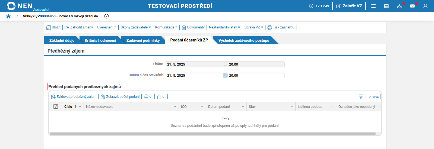Viewport: 434px width, 149px height.
Task: Open the print dropdown in list toolbar
Action: tap(148, 97)
